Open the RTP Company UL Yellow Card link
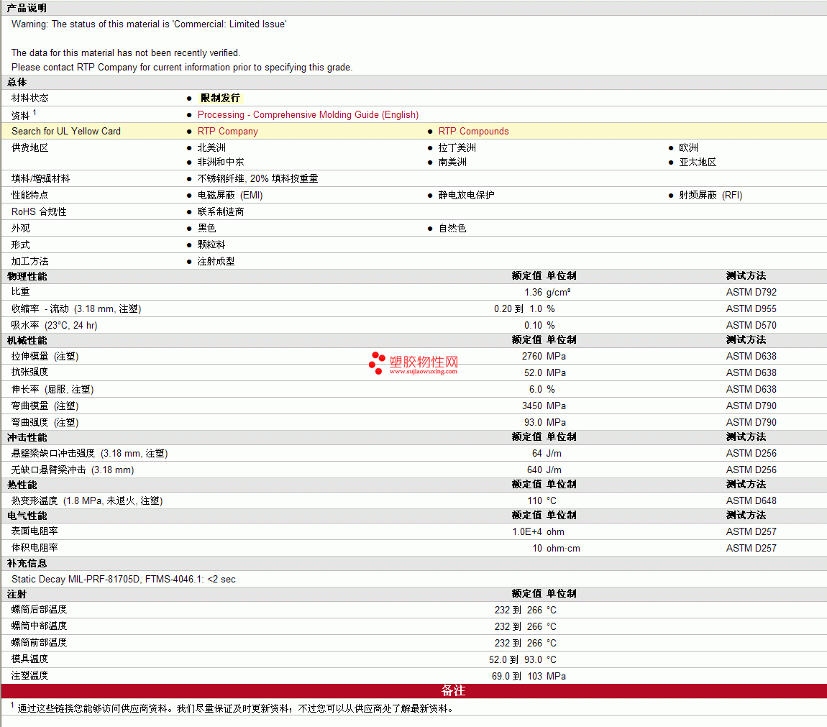 tap(228, 131)
